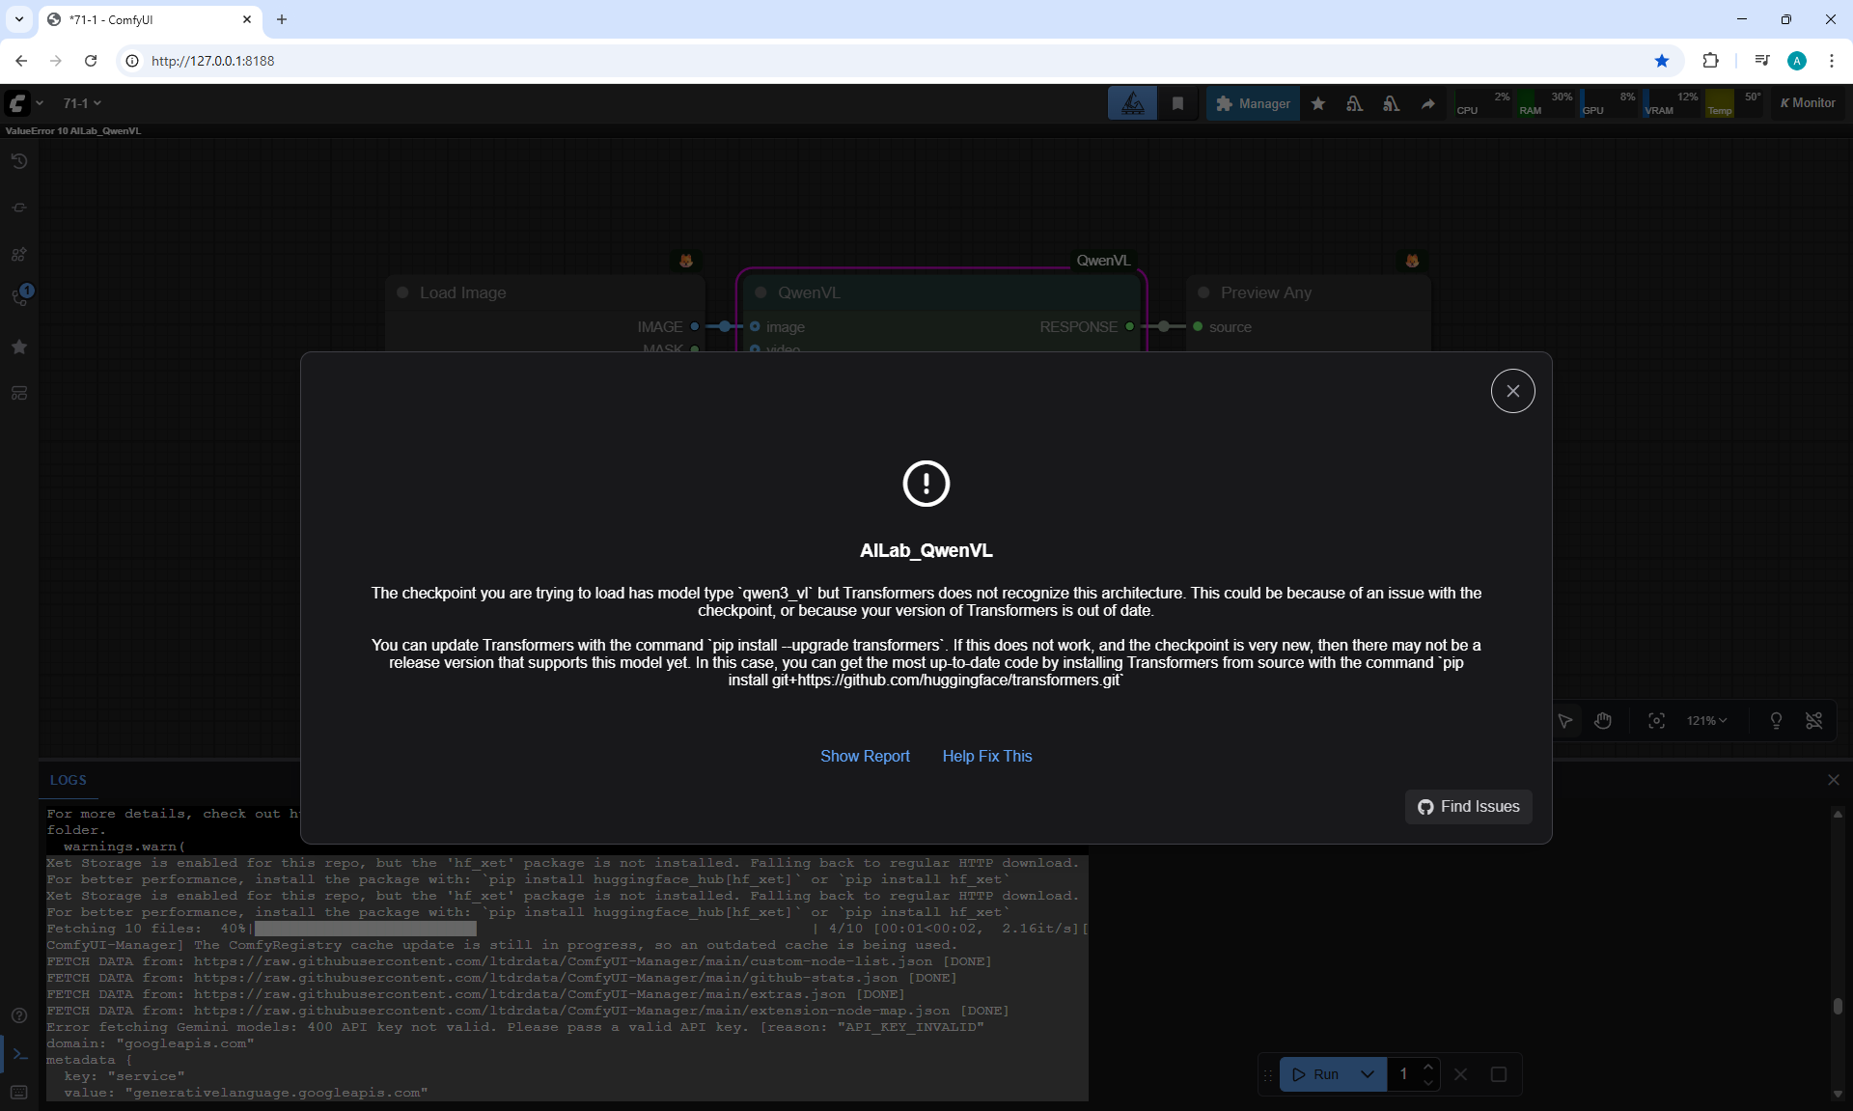Click the star favorites icon in toolbar
This screenshot has width=1853, height=1111.
coord(1317,103)
